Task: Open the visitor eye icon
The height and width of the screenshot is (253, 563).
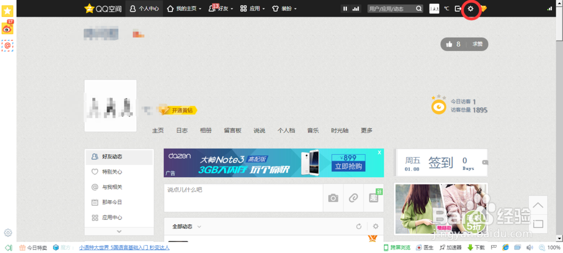Action: (x=439, y=106)
